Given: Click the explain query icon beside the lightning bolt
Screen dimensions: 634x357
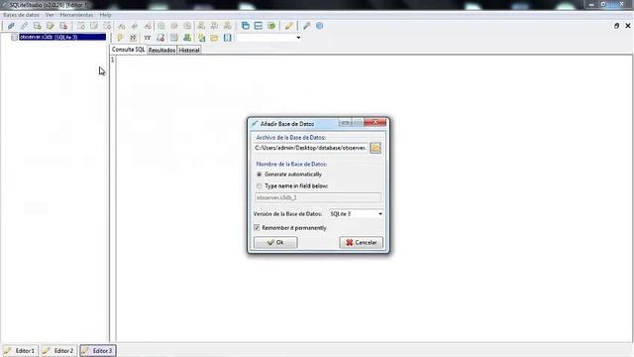Looking at the screenshot, I should (133, 38).
